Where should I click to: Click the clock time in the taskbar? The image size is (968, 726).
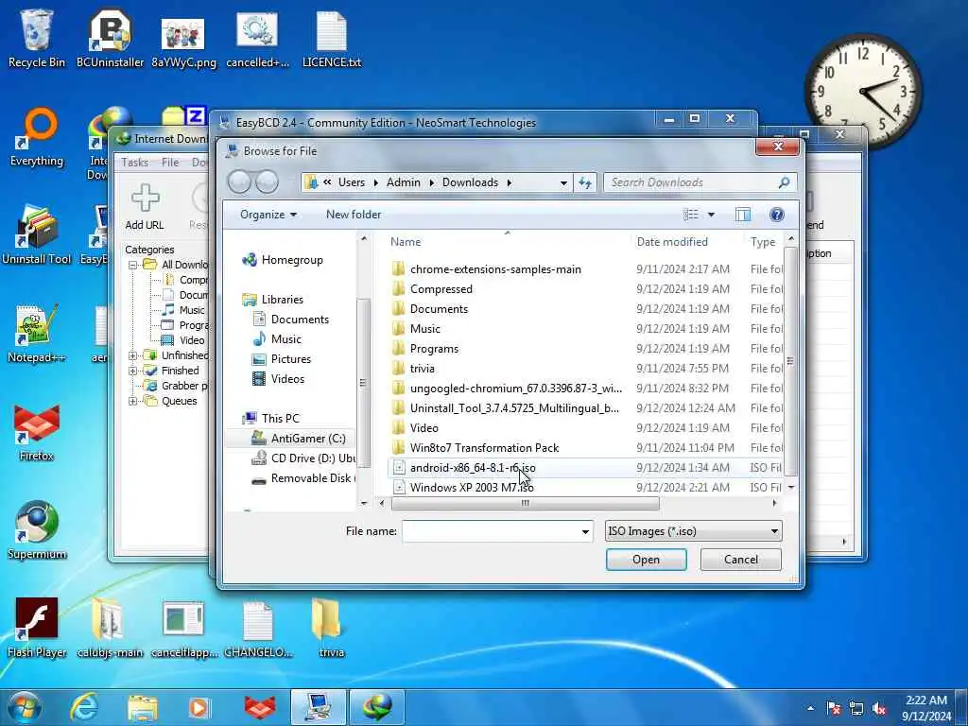coord(926,700)
